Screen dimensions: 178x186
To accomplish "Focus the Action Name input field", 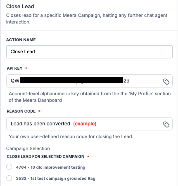I will point(89,52).
